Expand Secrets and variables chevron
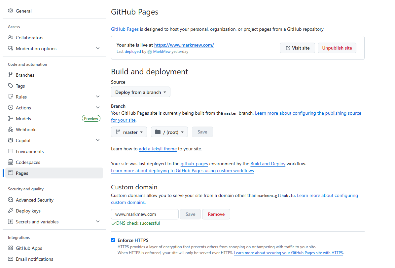This screenshot has height=268, width=395. [x=98, y=221]
